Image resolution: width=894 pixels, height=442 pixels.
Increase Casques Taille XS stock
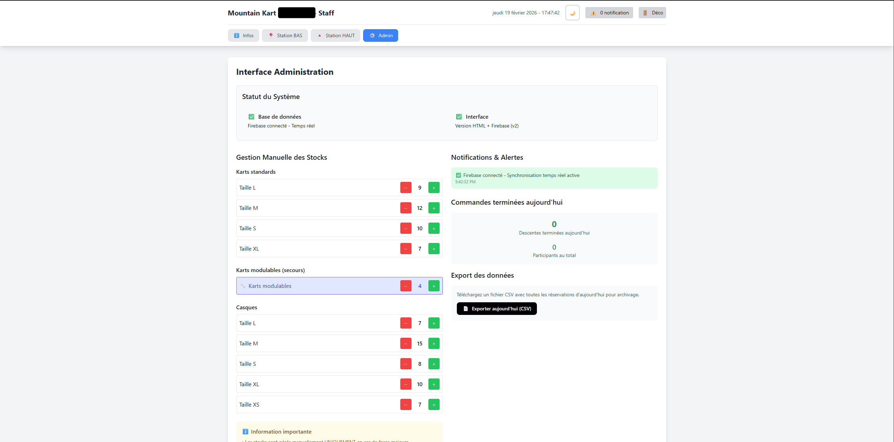click(434, 405)
